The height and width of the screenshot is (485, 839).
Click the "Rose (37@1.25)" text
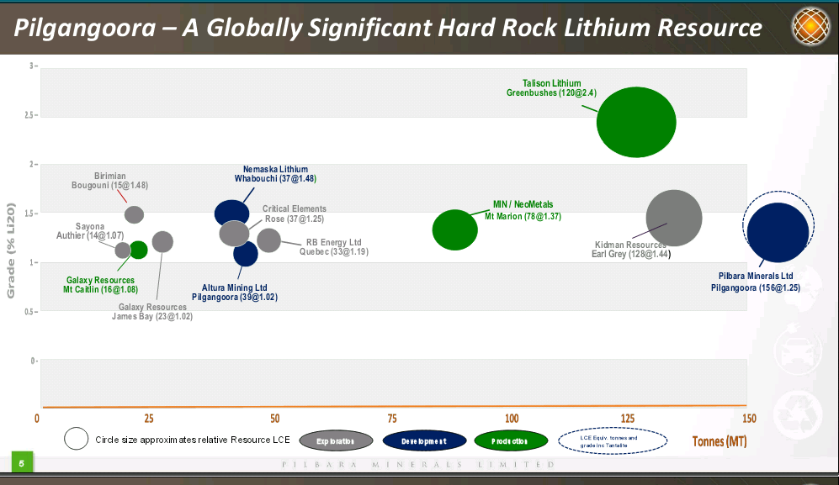(x=295, y=219)
